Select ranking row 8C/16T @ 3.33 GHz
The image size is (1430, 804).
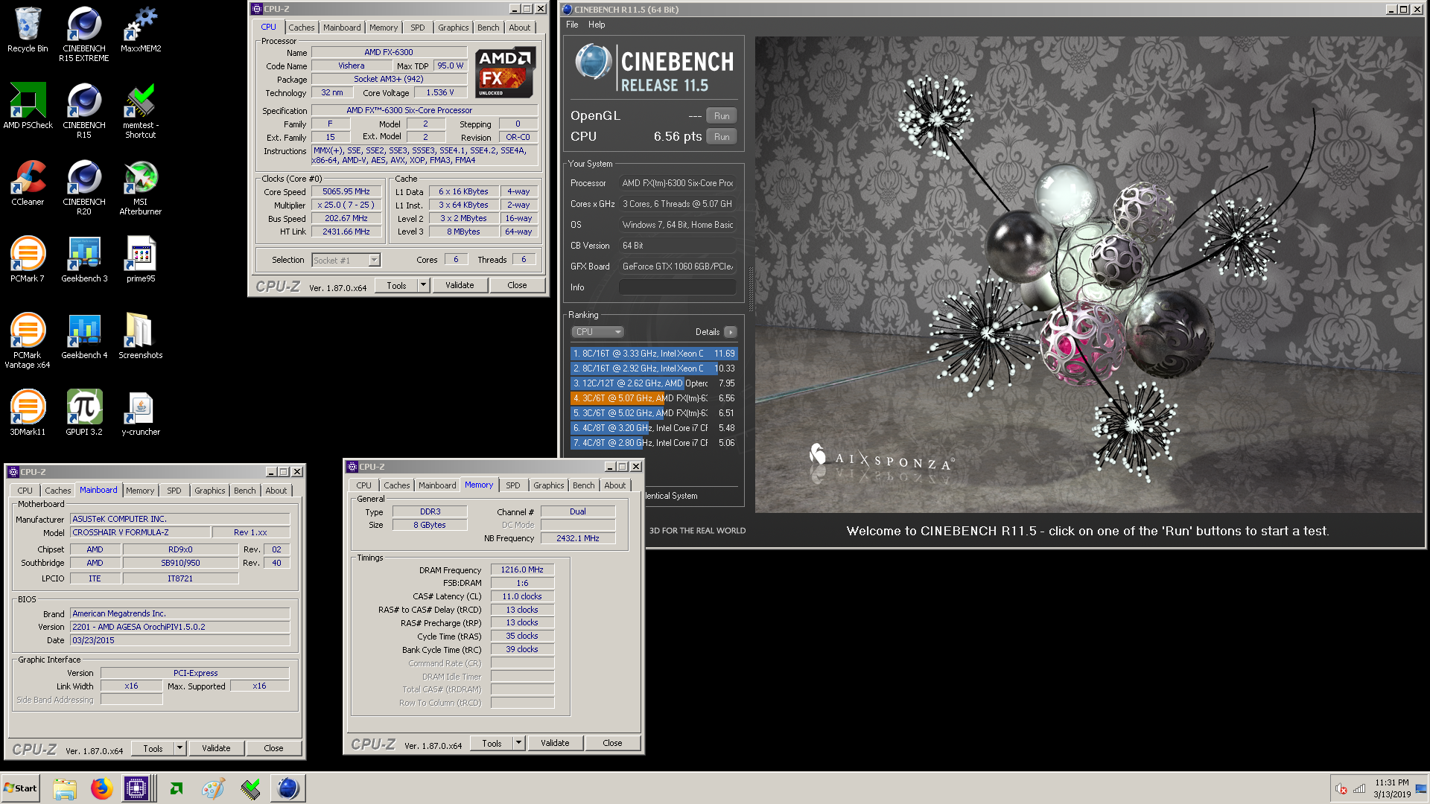click(x=654, y=354)
